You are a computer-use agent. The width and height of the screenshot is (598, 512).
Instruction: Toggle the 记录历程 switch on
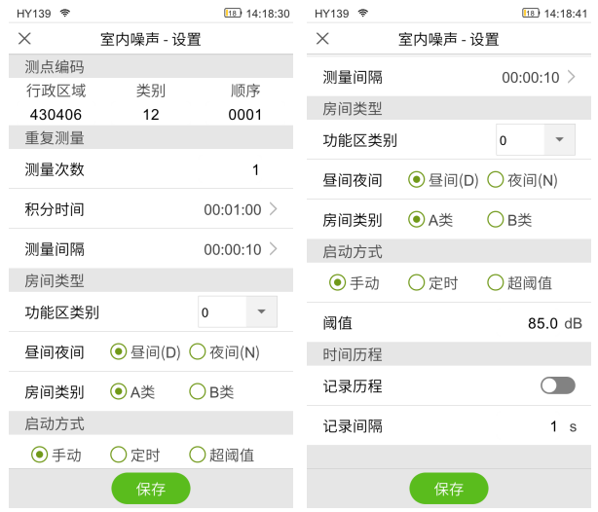click(558, 385)
